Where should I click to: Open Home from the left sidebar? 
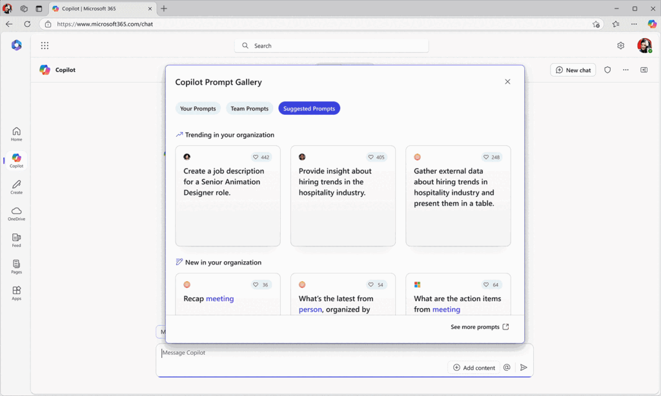[x=15, y=134]
